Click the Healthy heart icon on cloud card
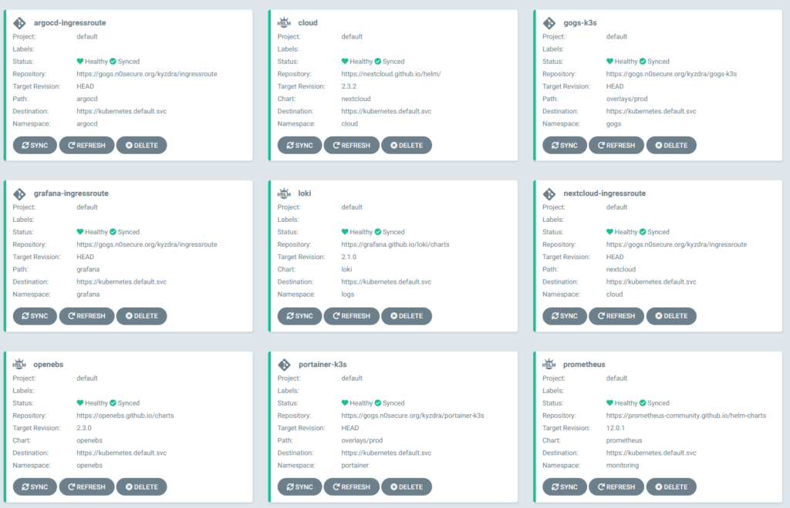 (345, 62)
